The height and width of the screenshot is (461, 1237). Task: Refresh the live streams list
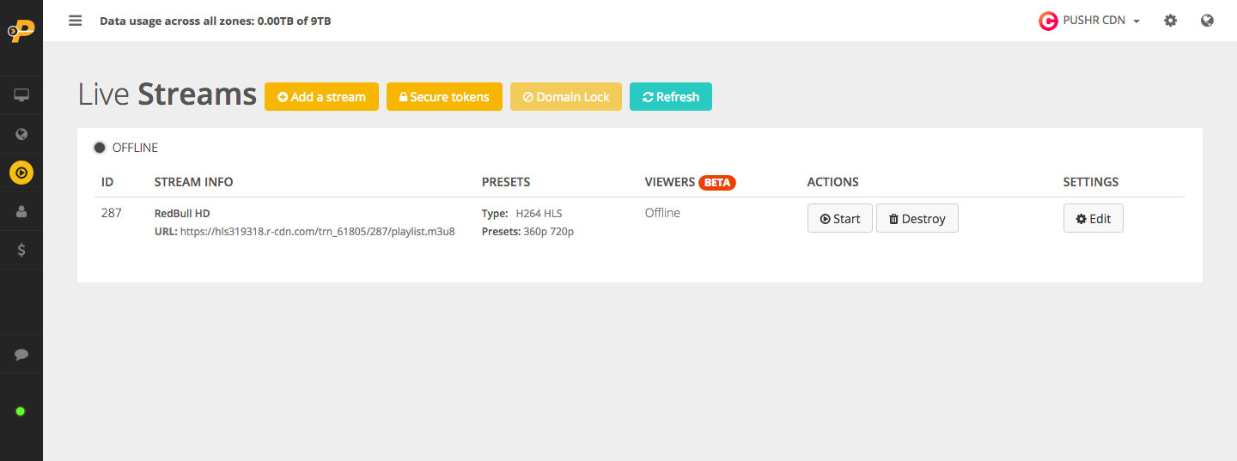(x=671, y=97)
